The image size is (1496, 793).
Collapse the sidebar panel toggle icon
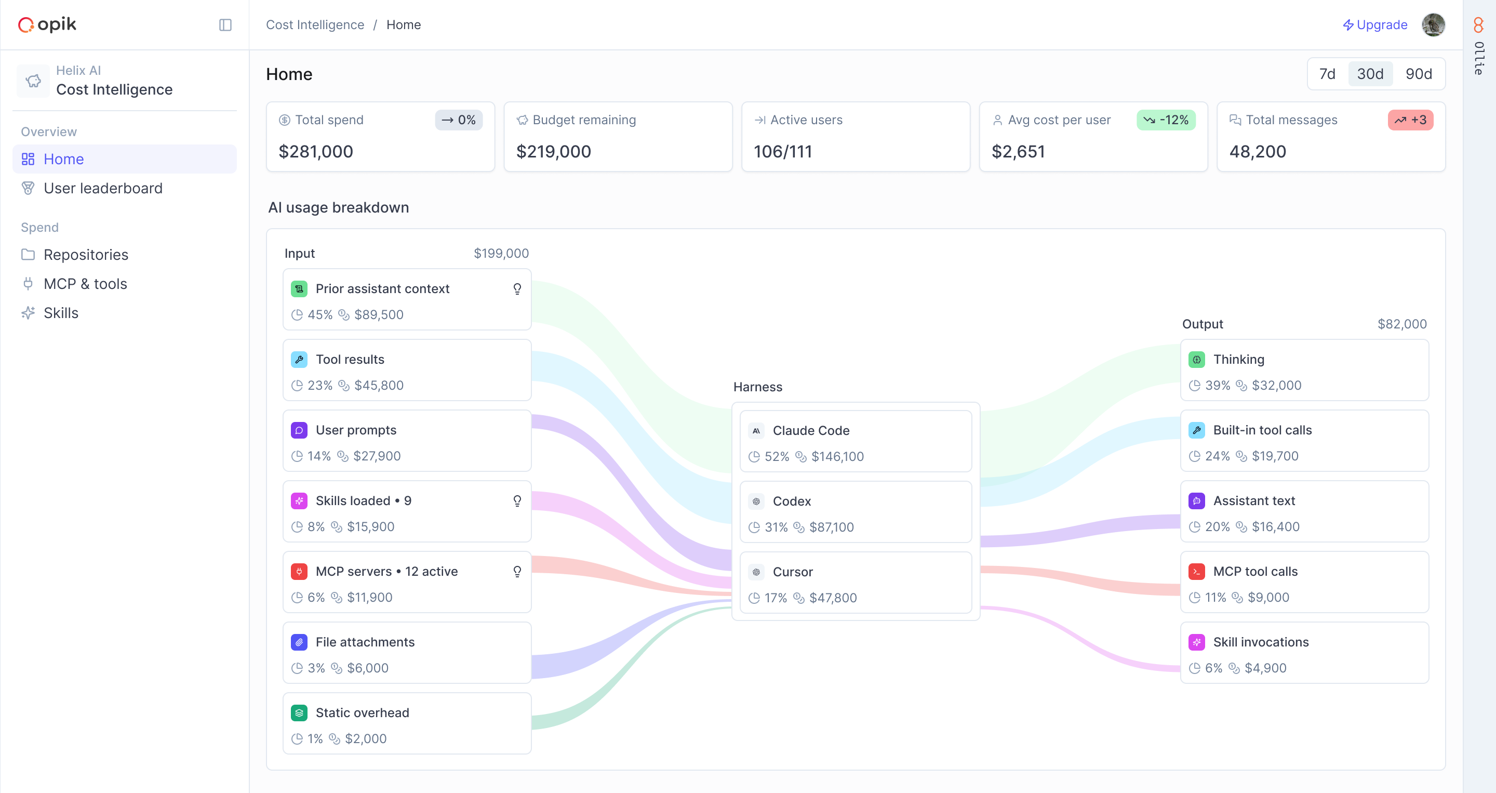[225, 25]
